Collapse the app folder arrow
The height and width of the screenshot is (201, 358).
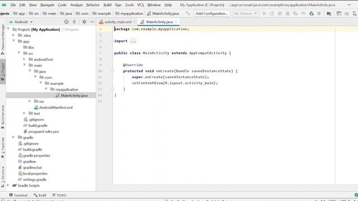[x=13, y=41]
